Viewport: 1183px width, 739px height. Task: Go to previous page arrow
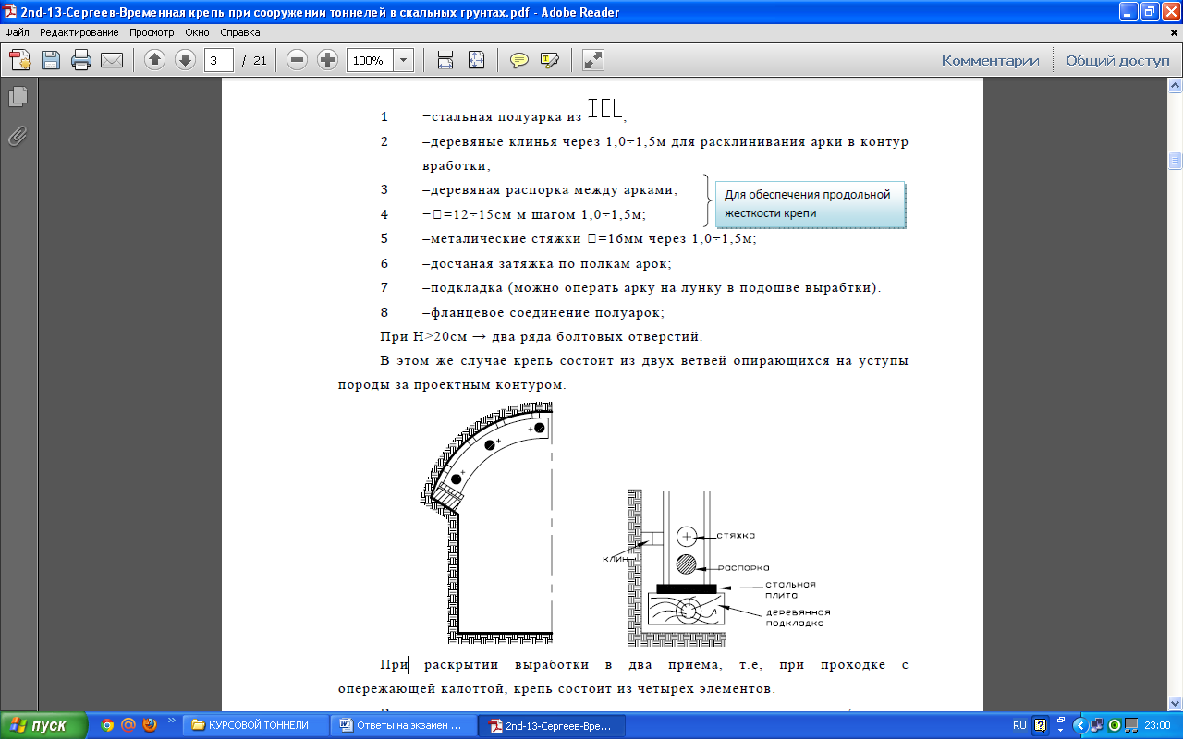click(154, 60)
